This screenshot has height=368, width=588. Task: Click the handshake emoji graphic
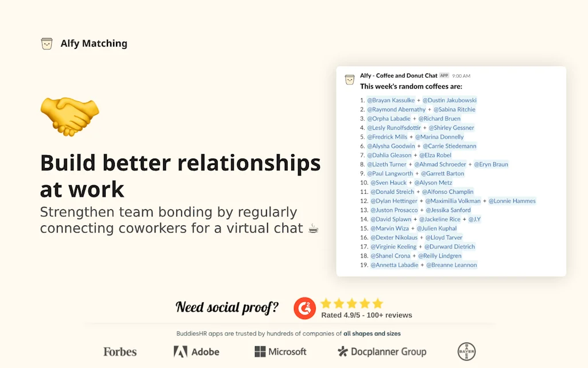pos(69,116)
